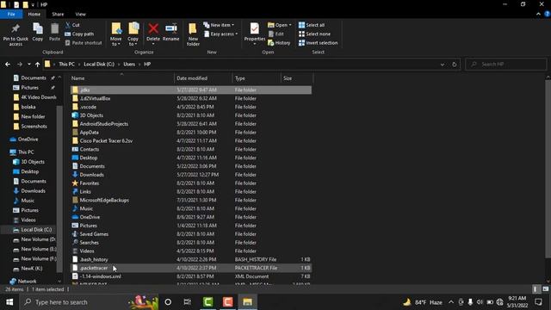
Task: Sort by the Name column header
Action: coord(121,78)
